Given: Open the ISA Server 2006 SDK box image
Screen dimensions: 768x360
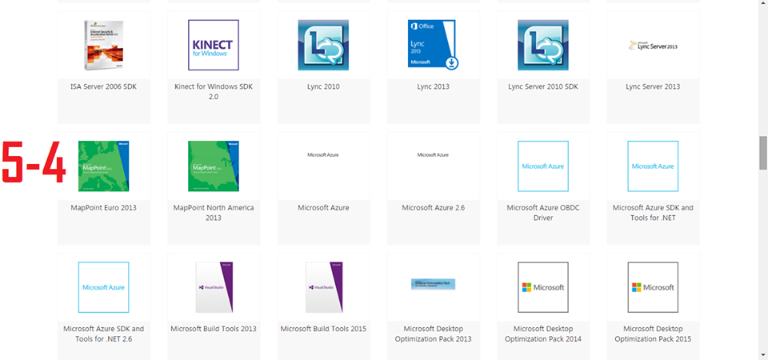Looking at the screenshot, I should coord(103,45).
